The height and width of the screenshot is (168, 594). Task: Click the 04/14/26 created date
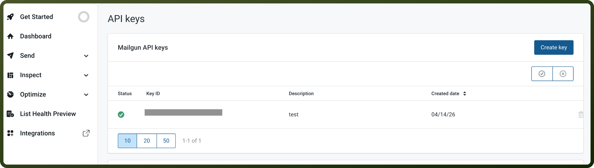(443, 115)
